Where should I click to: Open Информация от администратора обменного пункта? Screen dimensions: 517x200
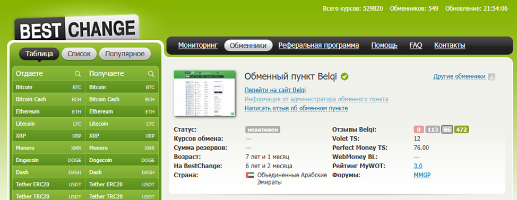(316, 99)
